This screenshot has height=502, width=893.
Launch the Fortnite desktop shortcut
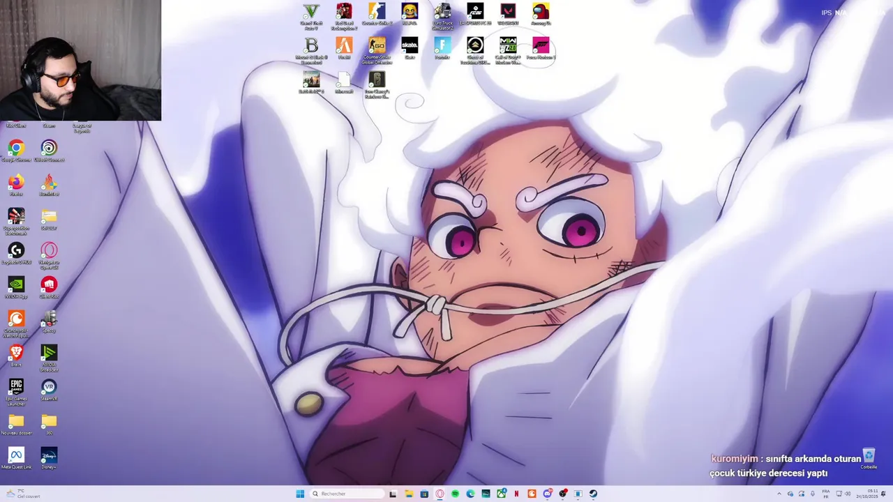pos(442,49)
